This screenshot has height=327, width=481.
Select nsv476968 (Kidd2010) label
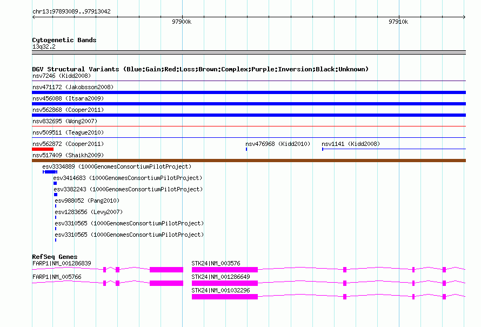(x=278, y=144)
